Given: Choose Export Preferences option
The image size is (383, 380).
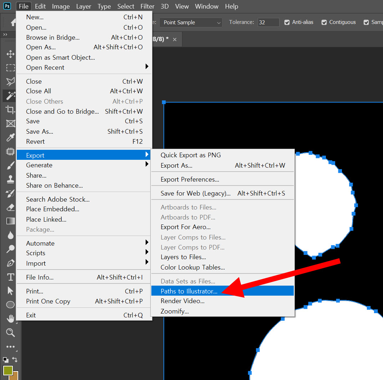Looking at the screenshot, I should coord(222,179).
